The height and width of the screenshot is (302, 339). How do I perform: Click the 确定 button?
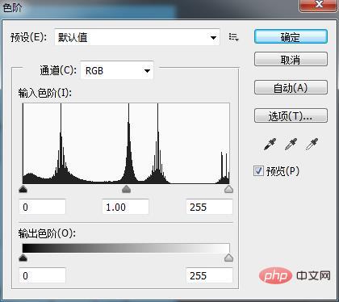[x=291, y=37]
